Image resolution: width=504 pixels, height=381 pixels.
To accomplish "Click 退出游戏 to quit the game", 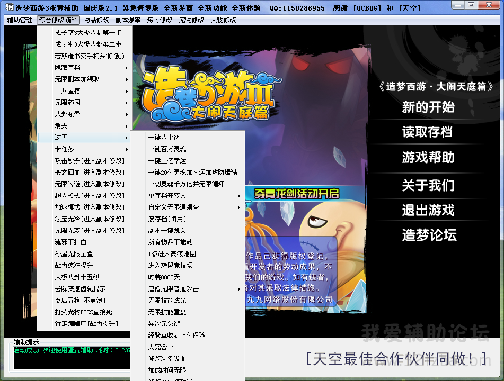I will point(428,210).
